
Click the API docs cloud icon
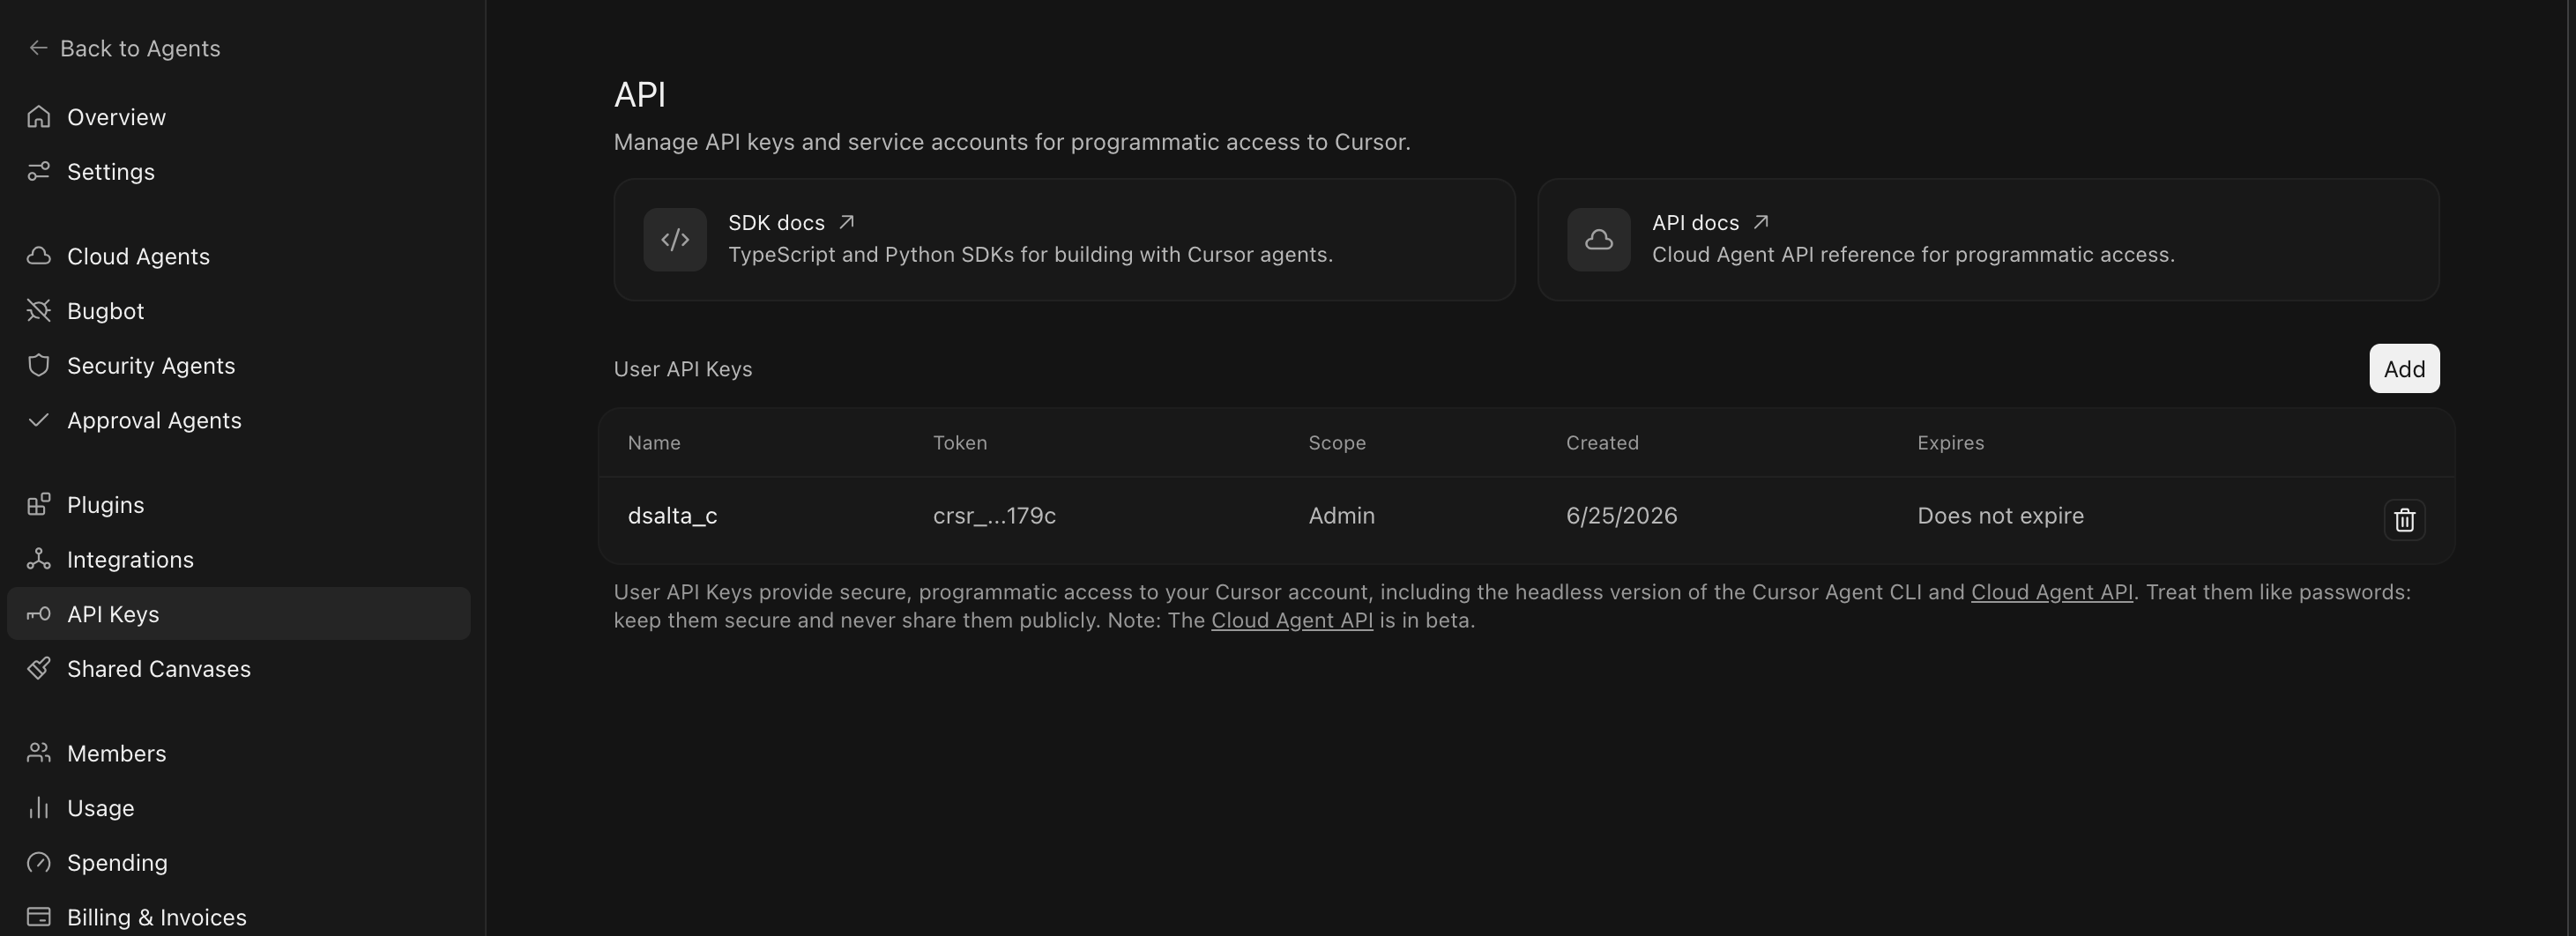coord(1598,240)
